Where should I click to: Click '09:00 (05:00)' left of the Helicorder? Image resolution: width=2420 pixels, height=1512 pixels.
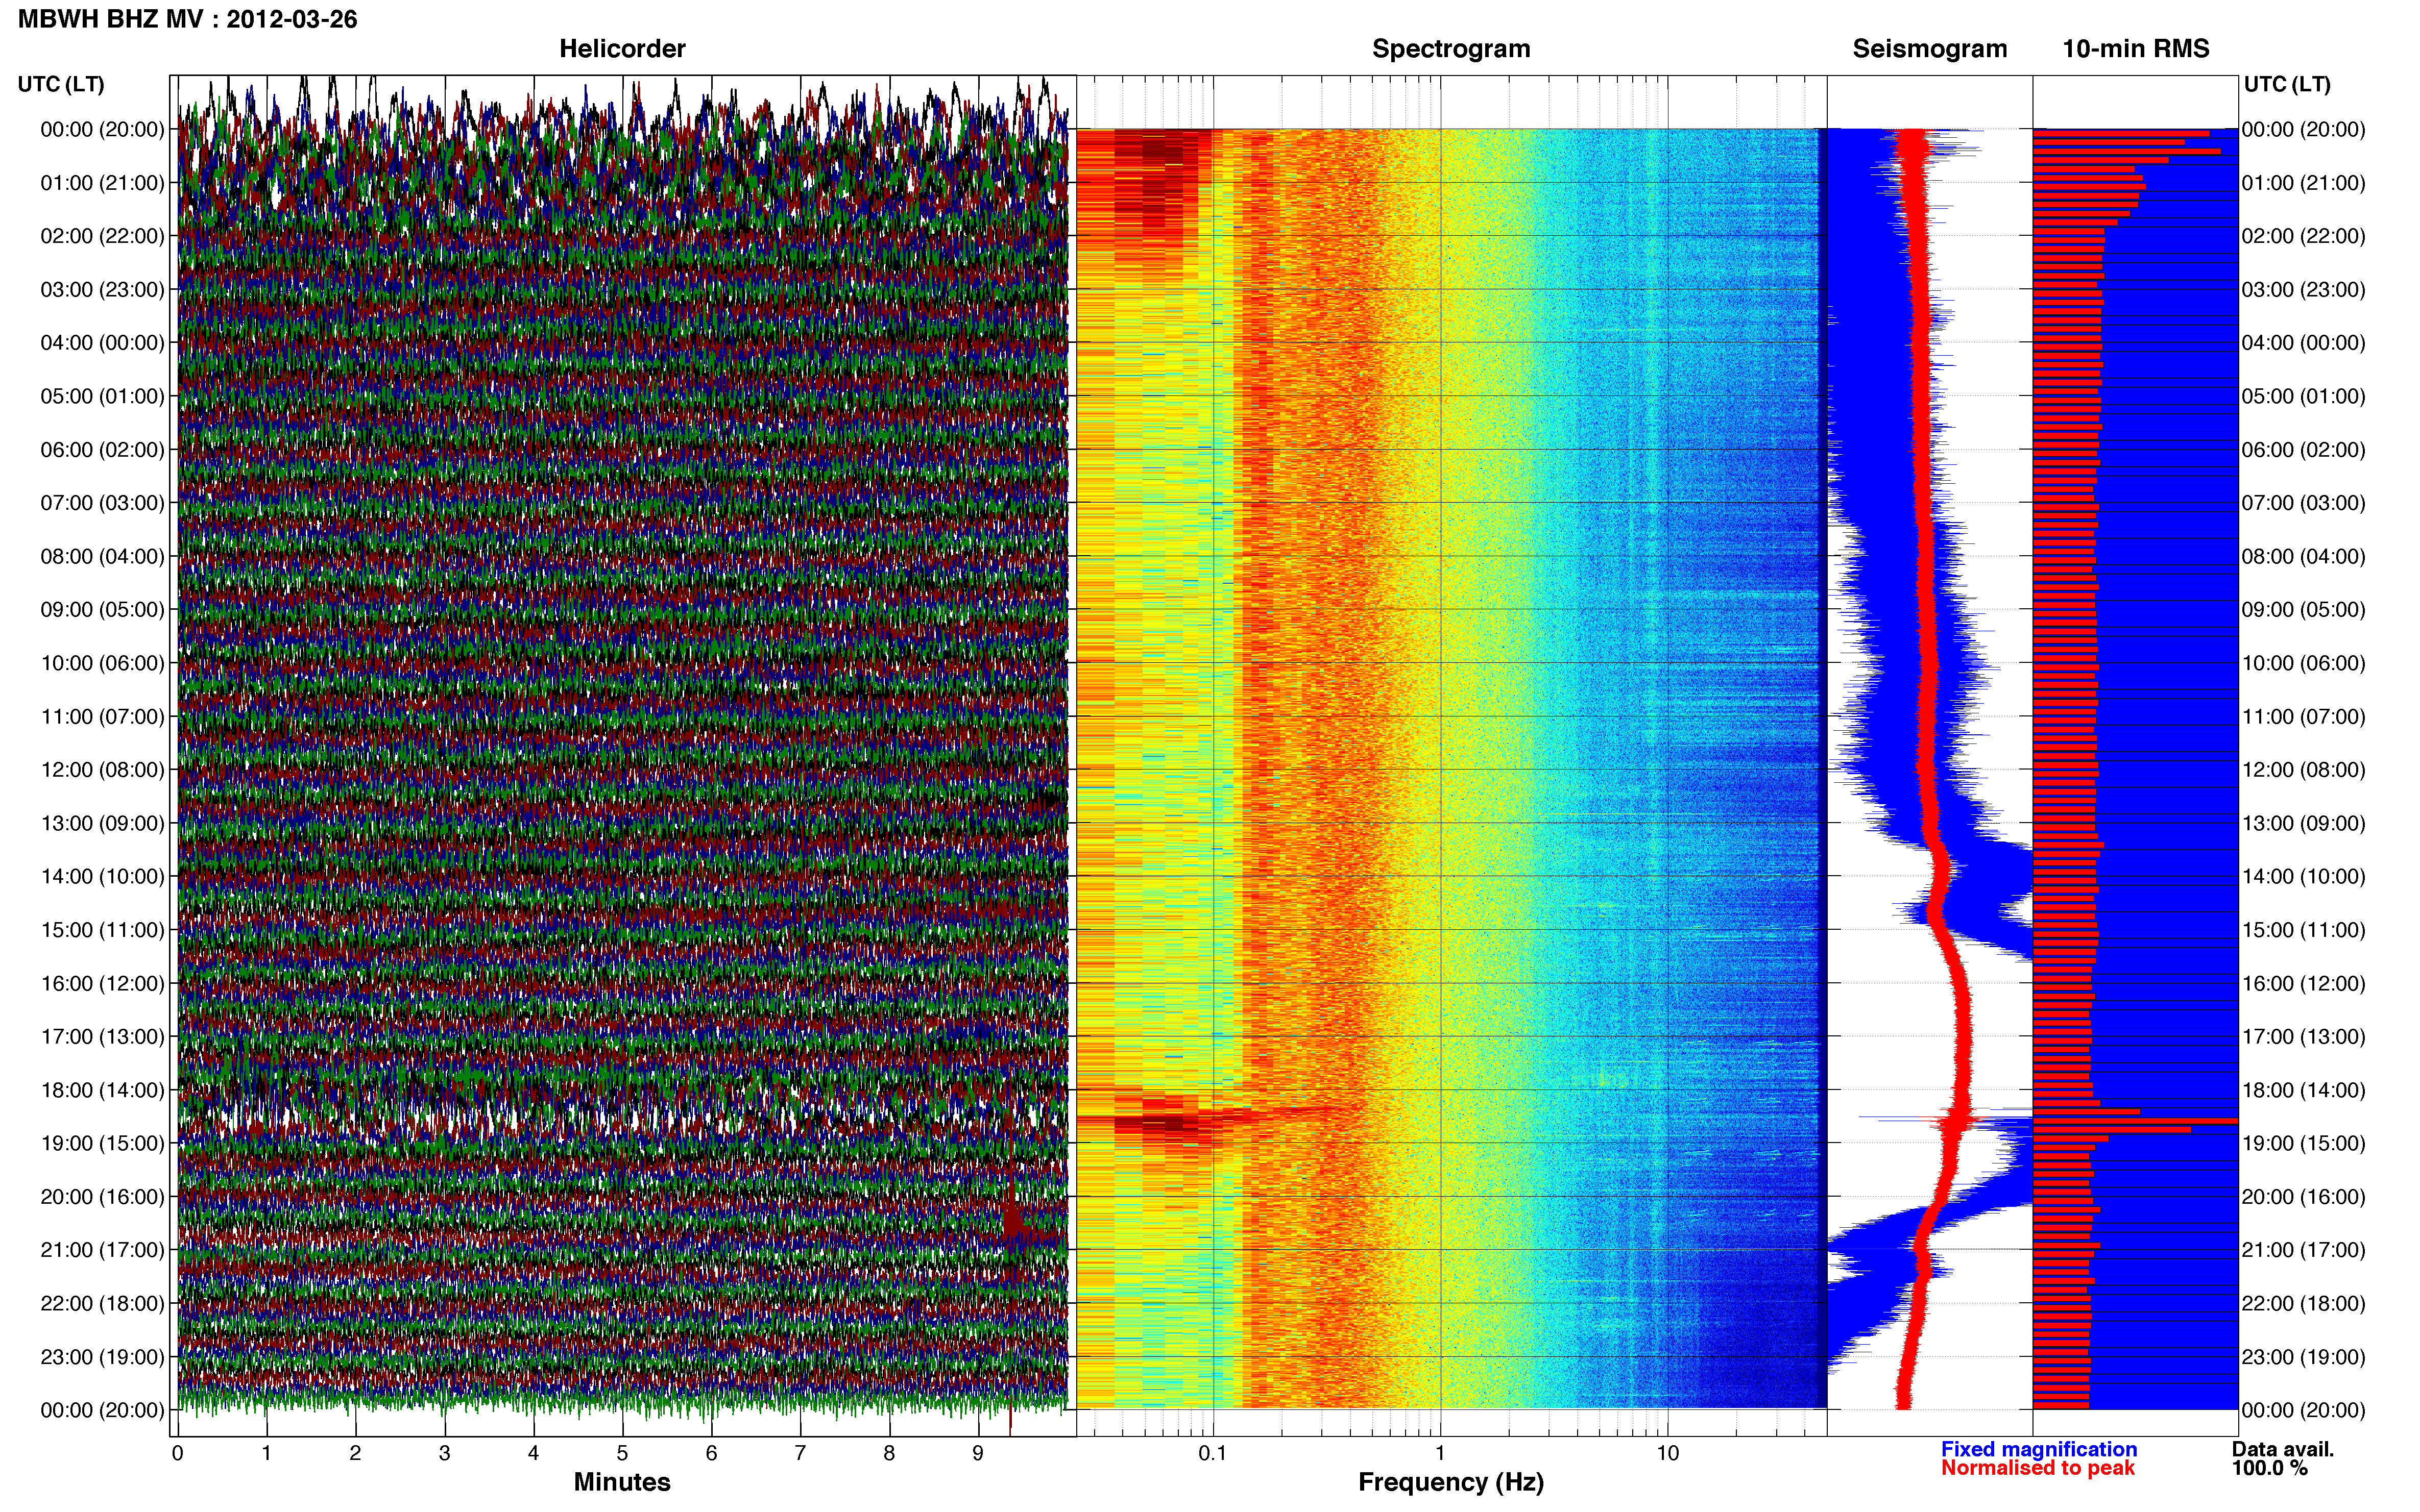(x=102, y=610)
